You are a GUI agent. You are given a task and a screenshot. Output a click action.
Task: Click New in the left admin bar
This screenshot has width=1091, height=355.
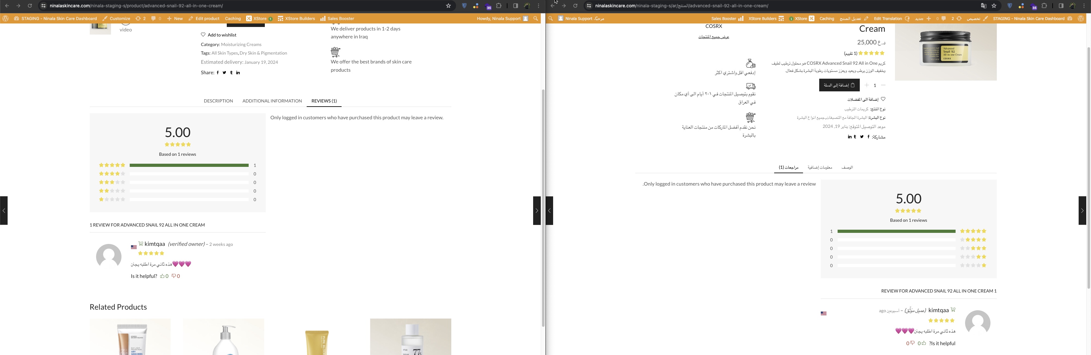click(175, 19)
